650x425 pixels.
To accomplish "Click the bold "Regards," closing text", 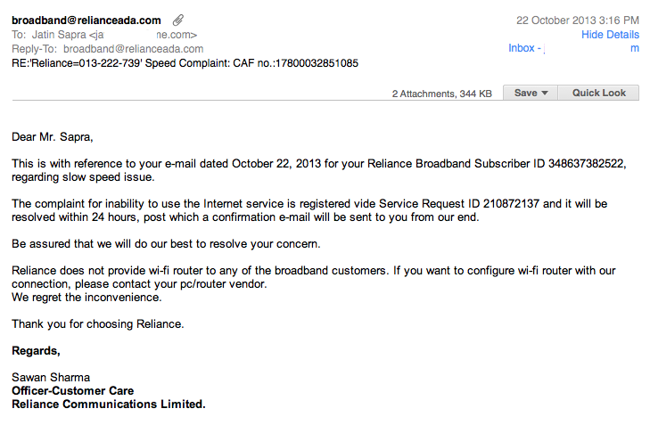I will (x=36, y=350).
